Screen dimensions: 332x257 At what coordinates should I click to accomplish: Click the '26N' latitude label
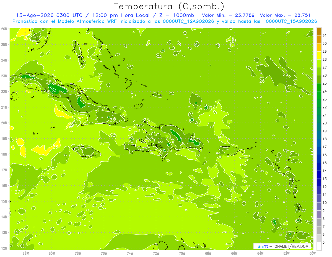pos(4,29)
